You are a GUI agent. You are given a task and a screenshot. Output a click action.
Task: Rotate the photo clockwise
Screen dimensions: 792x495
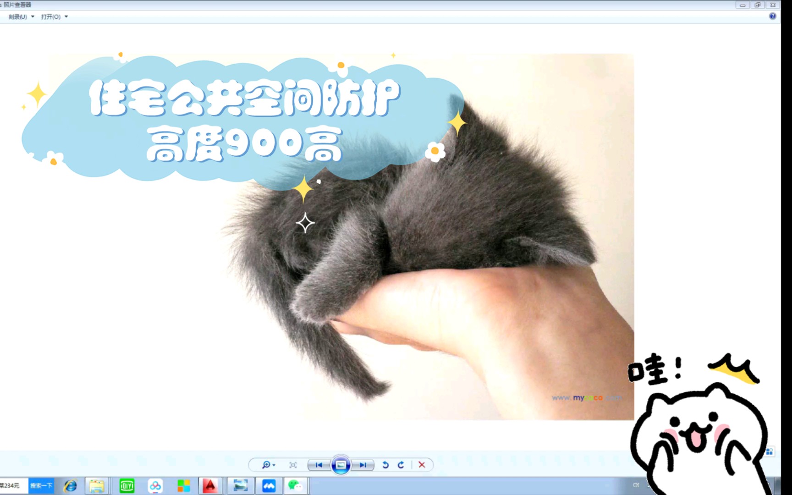click(401, 465)
